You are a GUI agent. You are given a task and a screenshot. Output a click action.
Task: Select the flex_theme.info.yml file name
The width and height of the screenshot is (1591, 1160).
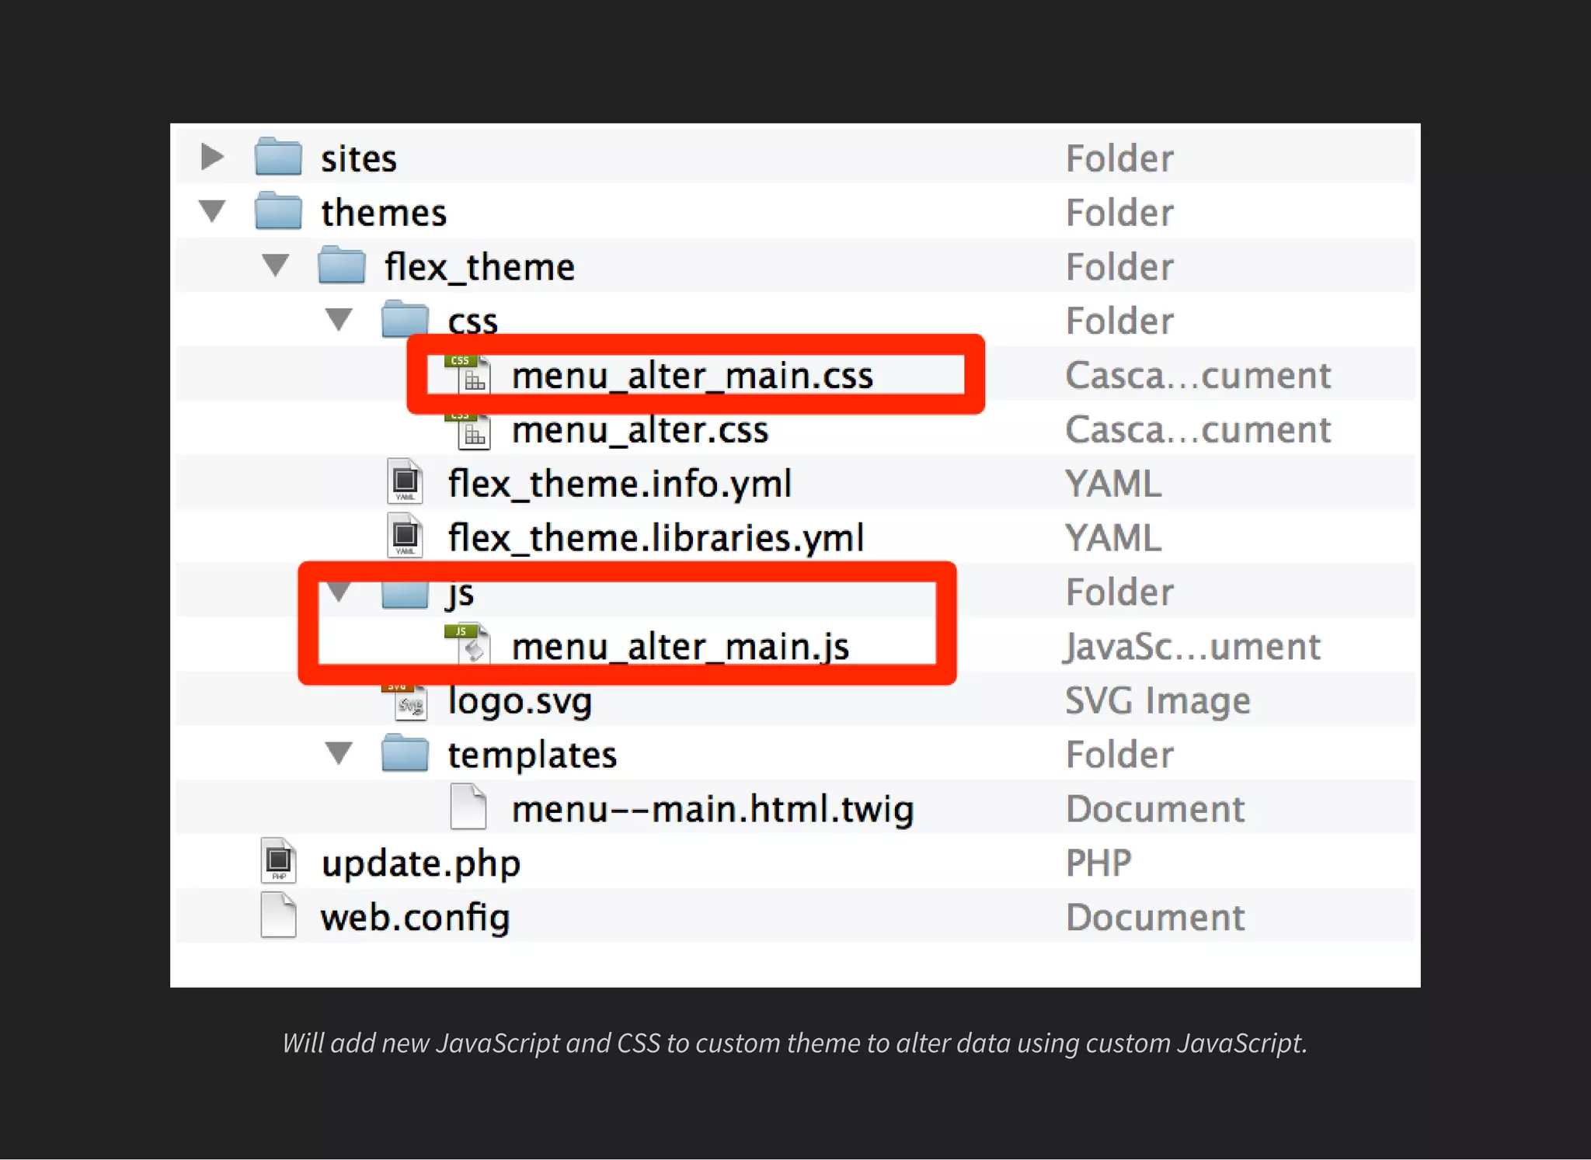[x=620, y=484]
